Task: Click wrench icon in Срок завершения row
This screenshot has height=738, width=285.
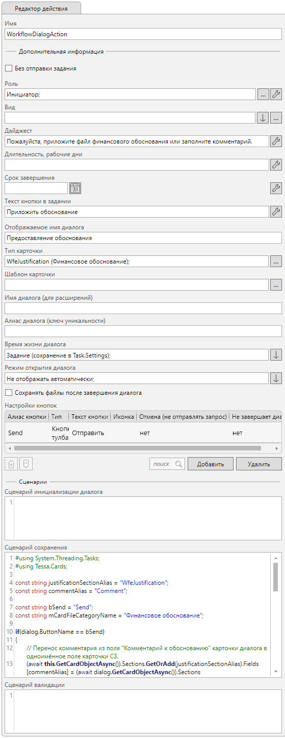Action: (276, 188)
